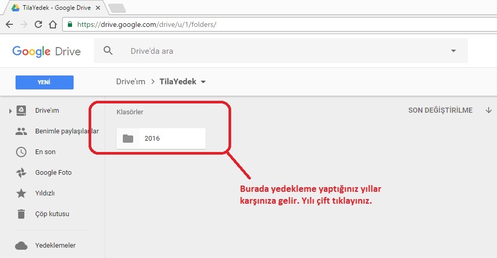Click the Yıldızlı star icon
Image resolution: width=497 pixels, height=258 pixels.
tap(21, 193)
